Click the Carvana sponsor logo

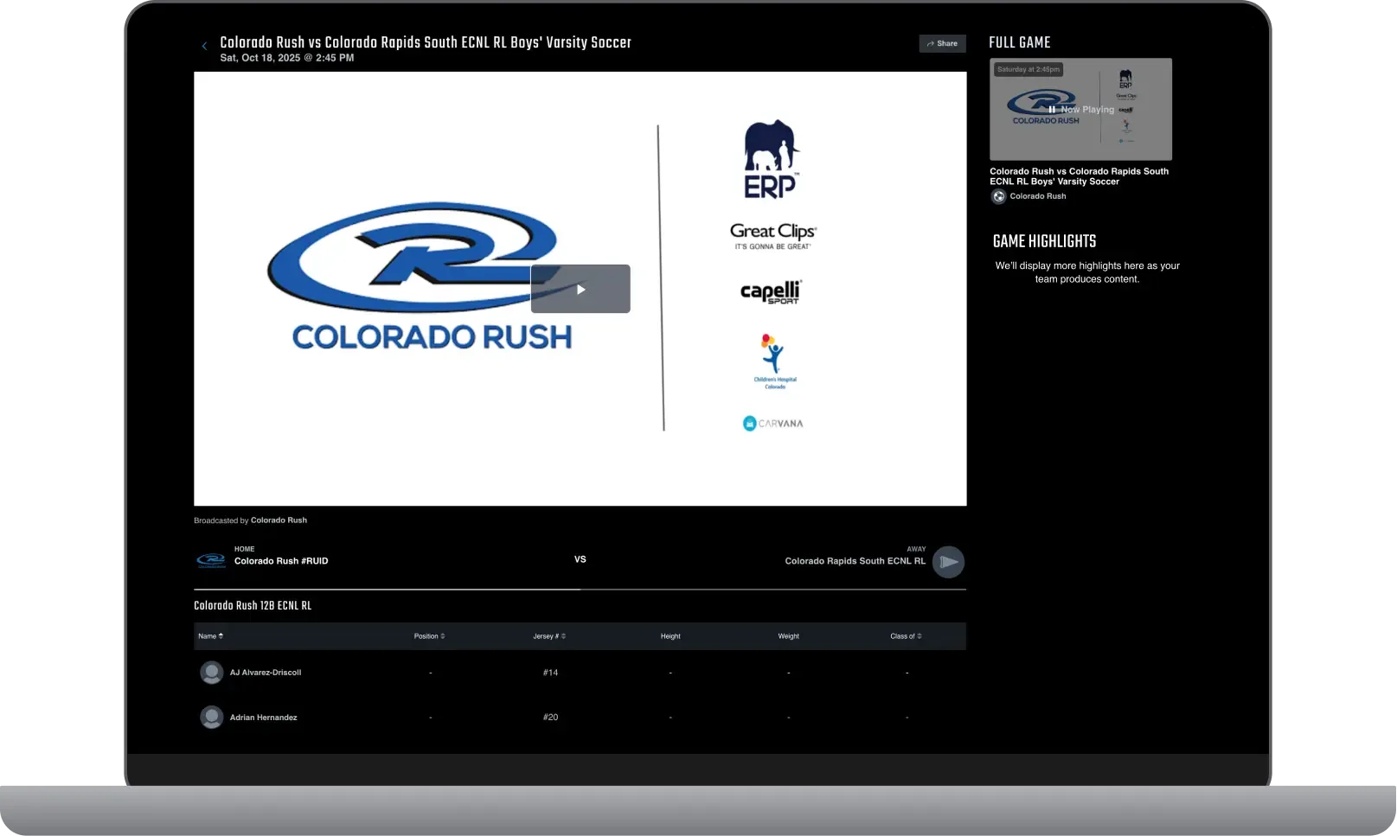(x=772, y=423)
